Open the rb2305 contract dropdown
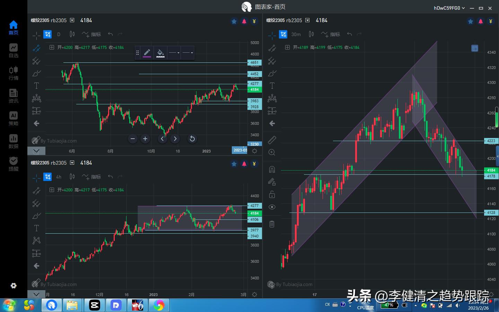Image resolution: width=499 pixels, height=312 pixels. [72, 20]
